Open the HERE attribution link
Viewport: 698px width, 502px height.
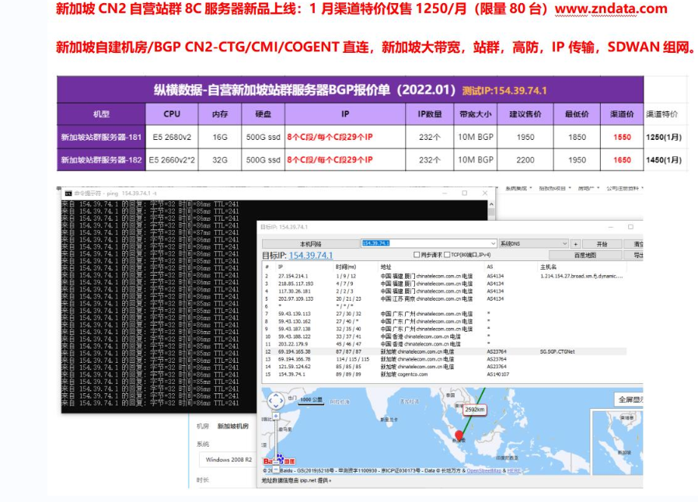click(514, 470)
